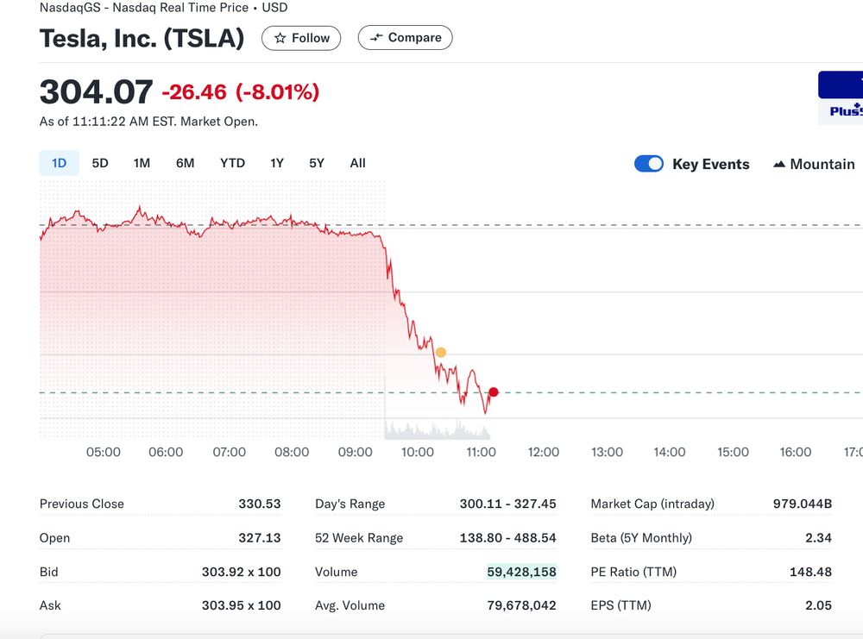Click the 52 Week Range label
Screen dimensions: 863x639
point(359,538)
